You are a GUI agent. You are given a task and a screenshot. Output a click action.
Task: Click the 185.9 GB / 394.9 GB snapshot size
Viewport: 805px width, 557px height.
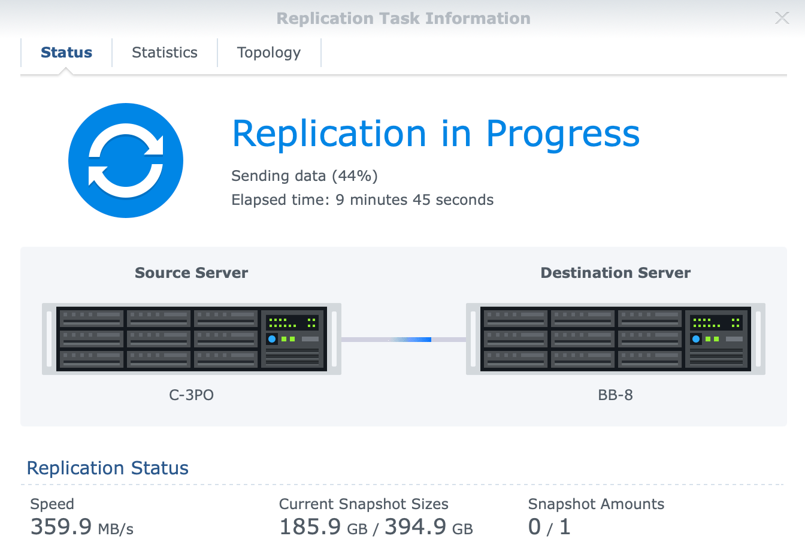click(x=376, y=527)
